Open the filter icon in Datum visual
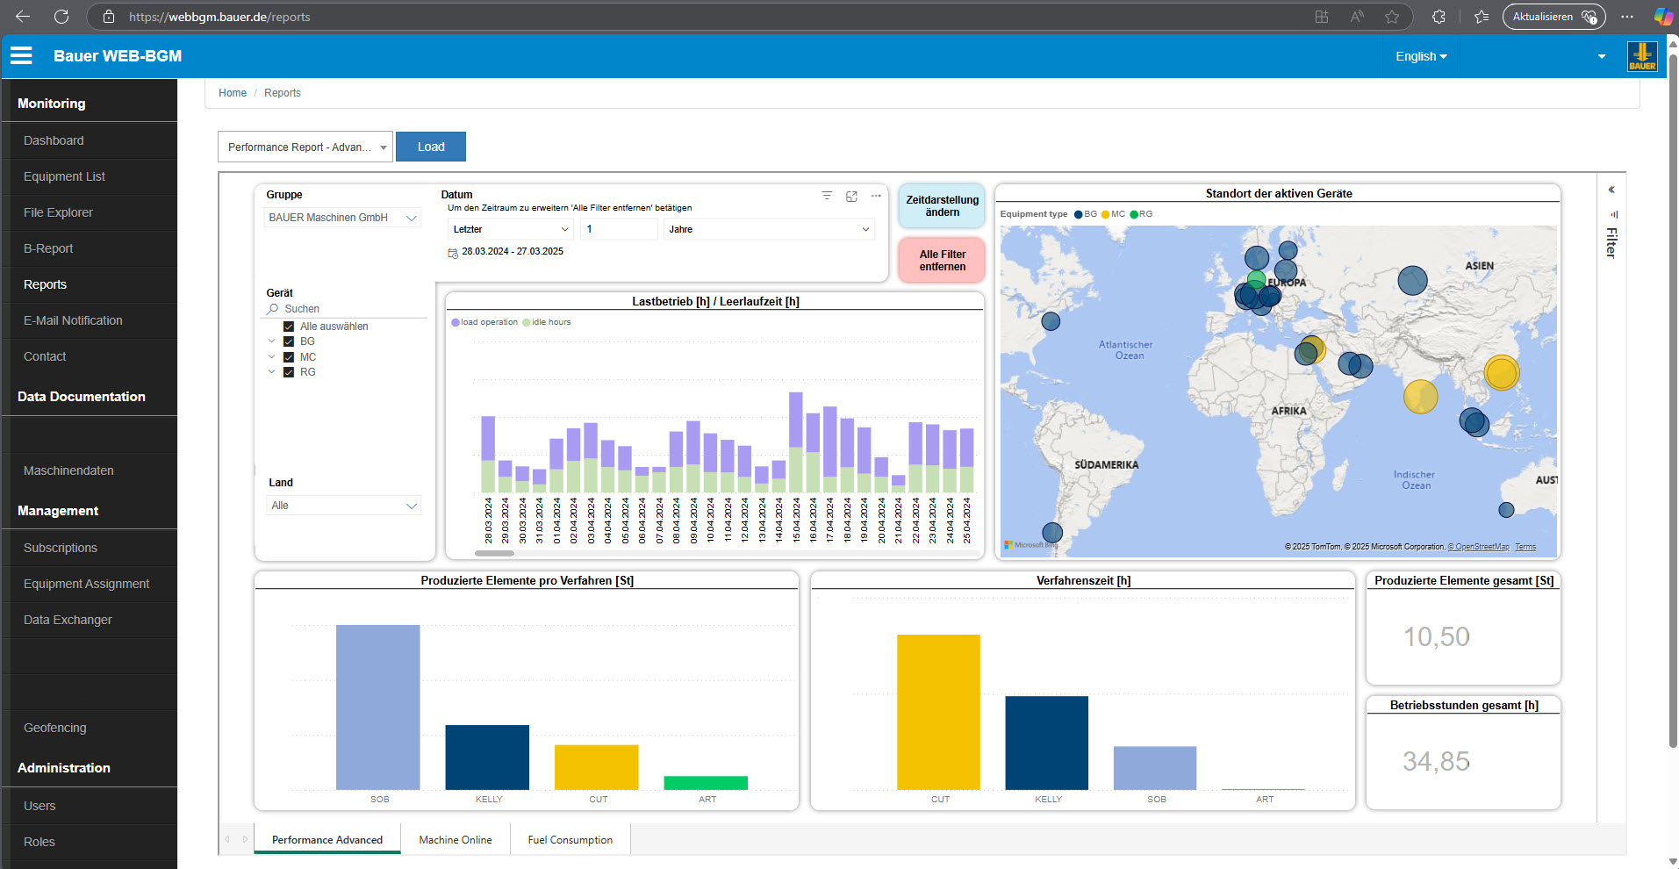 click(x=827, y=196)
